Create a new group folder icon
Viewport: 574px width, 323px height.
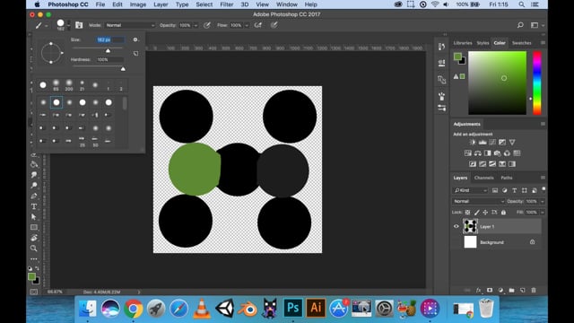coord(511,290)
